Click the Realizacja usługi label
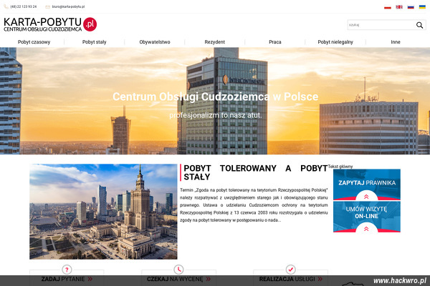430x286 pixels. point(287,279)
